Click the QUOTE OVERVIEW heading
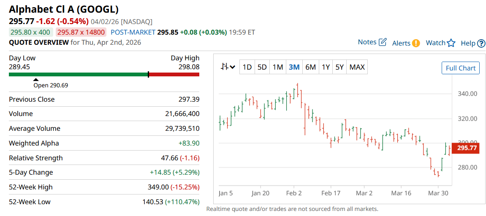486x216 pixels. tap(39, 43)
